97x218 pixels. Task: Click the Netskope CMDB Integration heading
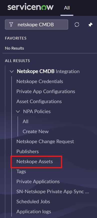[x=48, y=72]
